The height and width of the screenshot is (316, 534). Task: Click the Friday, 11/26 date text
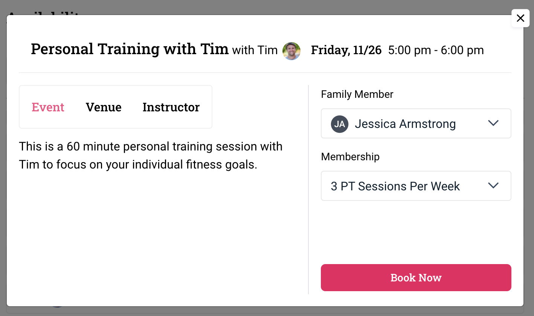(x=346, y=50)
